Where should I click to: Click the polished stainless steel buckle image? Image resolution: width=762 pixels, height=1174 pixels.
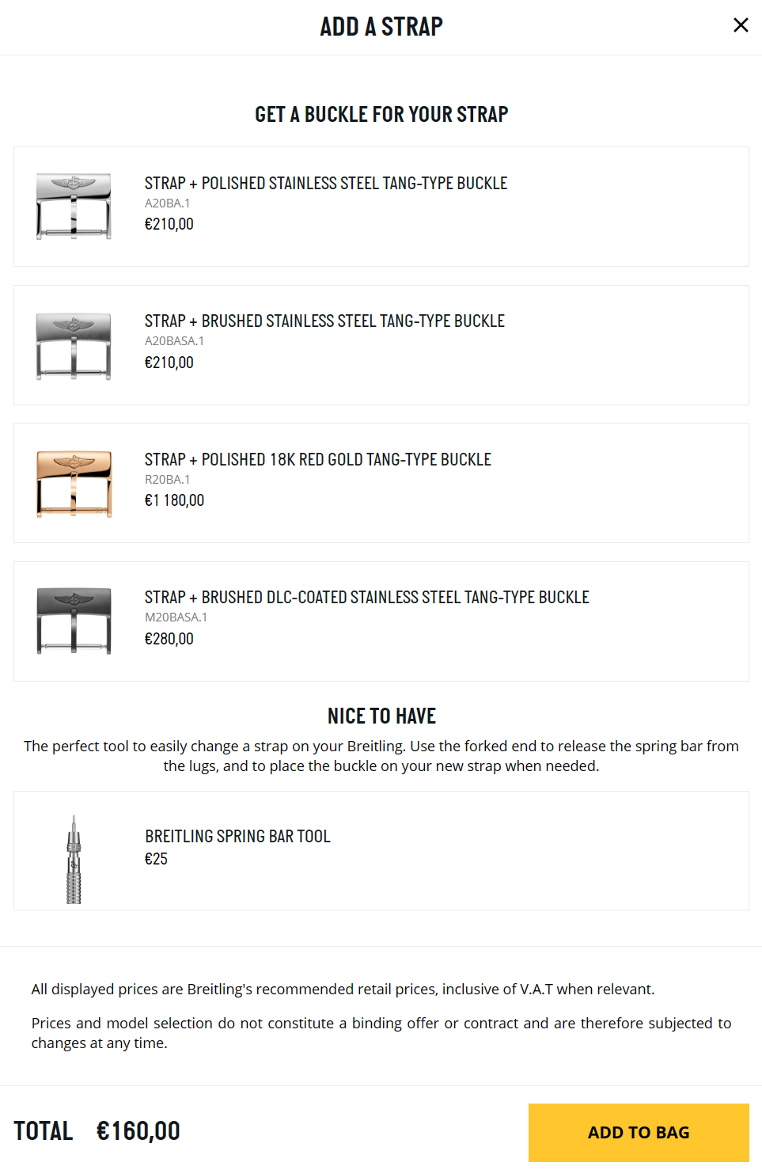point(74,207)
